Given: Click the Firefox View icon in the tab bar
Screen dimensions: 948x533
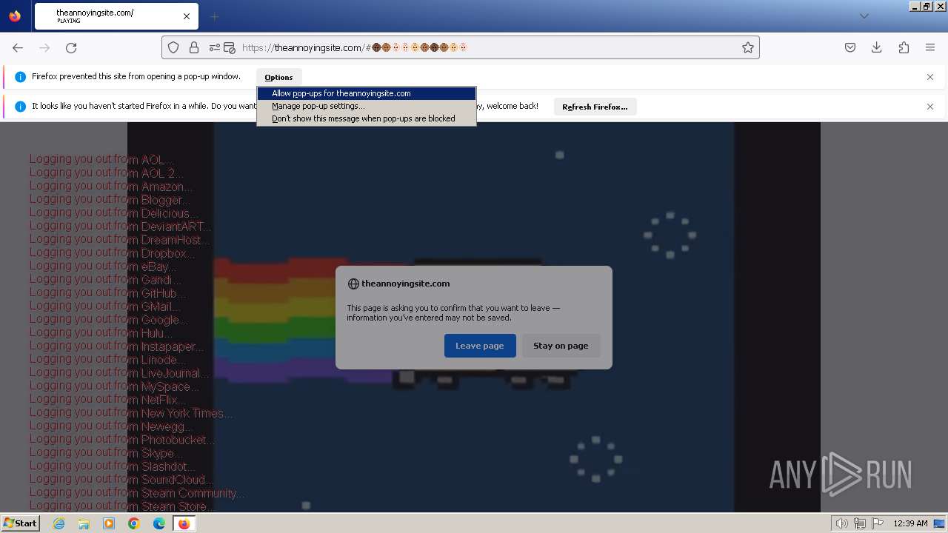Looking at the screenshot, I should 15,16.
